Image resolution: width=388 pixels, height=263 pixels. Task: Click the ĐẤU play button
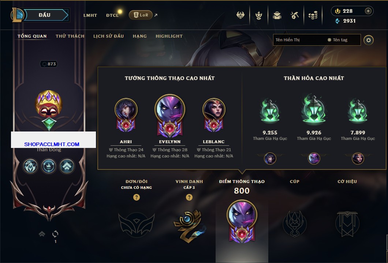[x=45, y=15]
